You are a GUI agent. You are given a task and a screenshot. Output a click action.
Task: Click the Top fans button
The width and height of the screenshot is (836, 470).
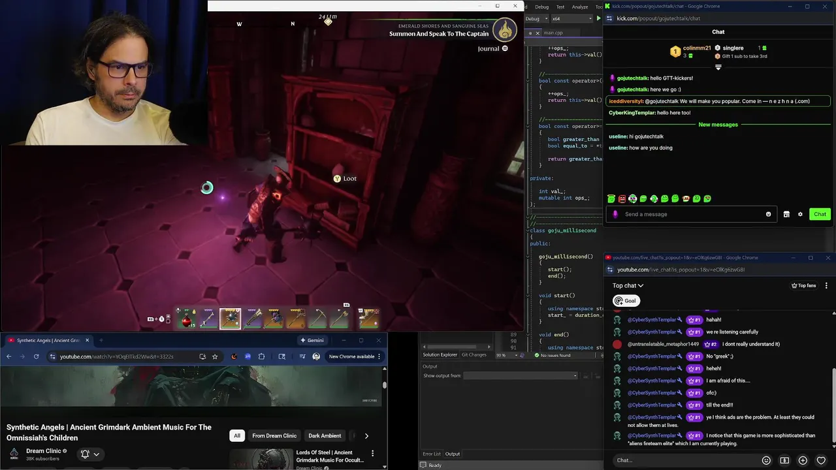click(x=803, y=285)
